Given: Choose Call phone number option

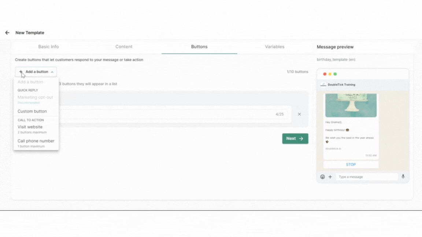Looking at the screenshot, I should (x=36, y=141).
